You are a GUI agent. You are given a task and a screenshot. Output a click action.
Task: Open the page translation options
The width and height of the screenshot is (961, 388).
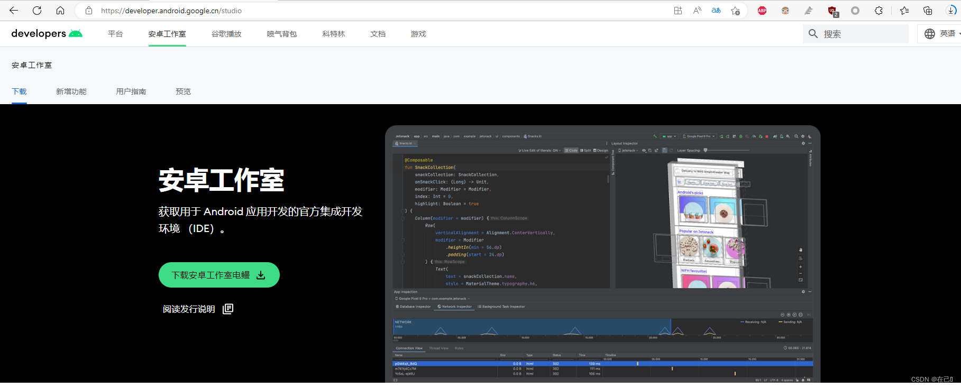tap(716, 11)
